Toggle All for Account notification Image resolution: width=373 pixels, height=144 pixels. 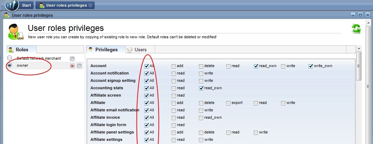click(147, 73)
